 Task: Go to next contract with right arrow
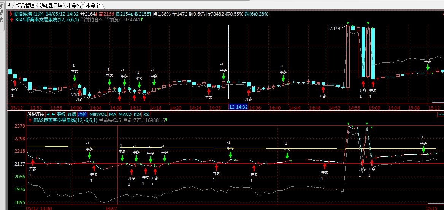(53, 114)
